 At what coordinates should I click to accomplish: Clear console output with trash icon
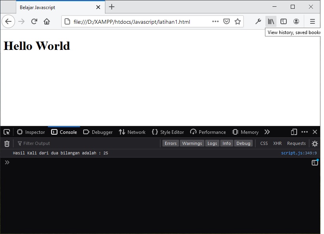pos(7,143)
